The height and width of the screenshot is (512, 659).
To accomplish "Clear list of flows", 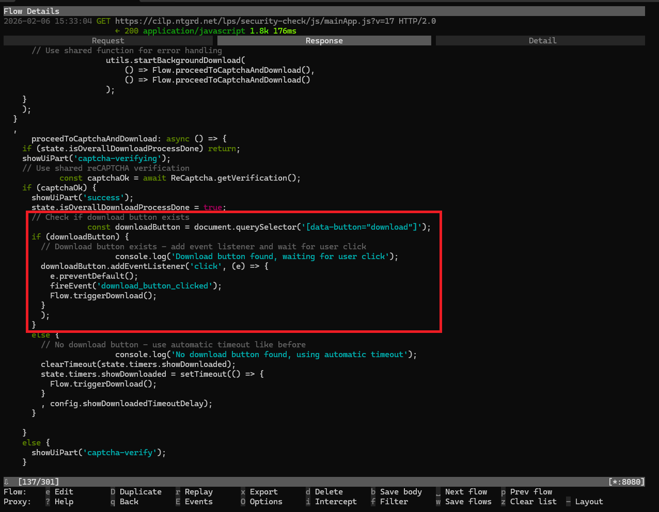I will pos(533,502).
